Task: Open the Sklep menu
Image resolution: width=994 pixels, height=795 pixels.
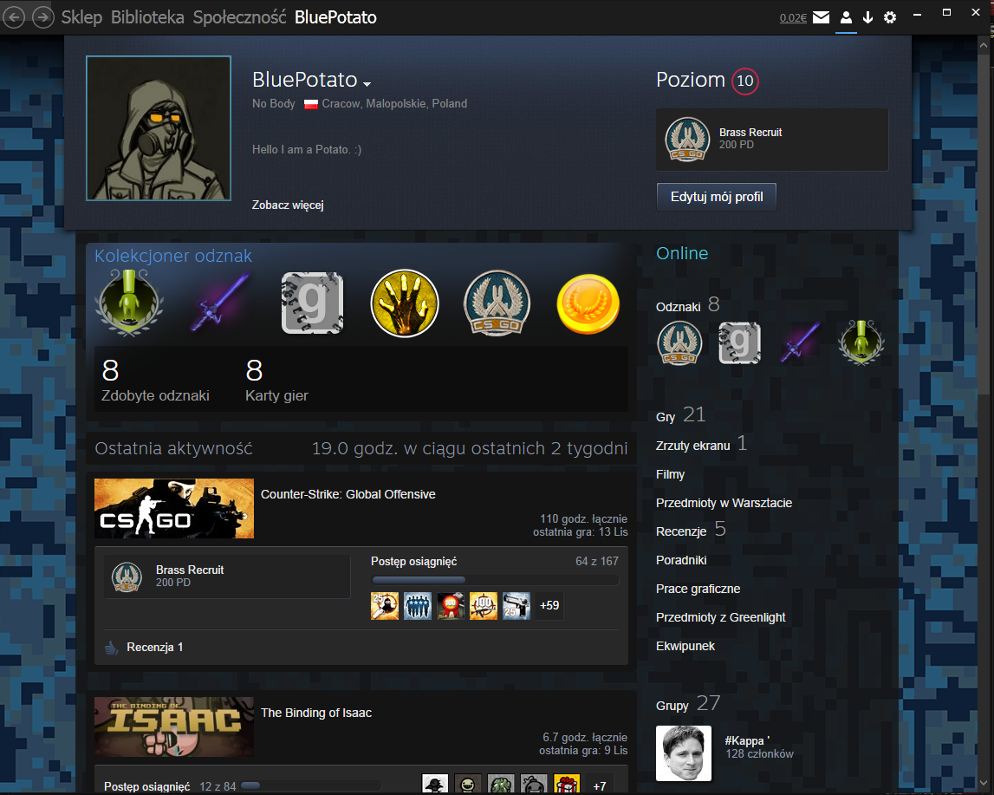Action: [x=81, y=17]
